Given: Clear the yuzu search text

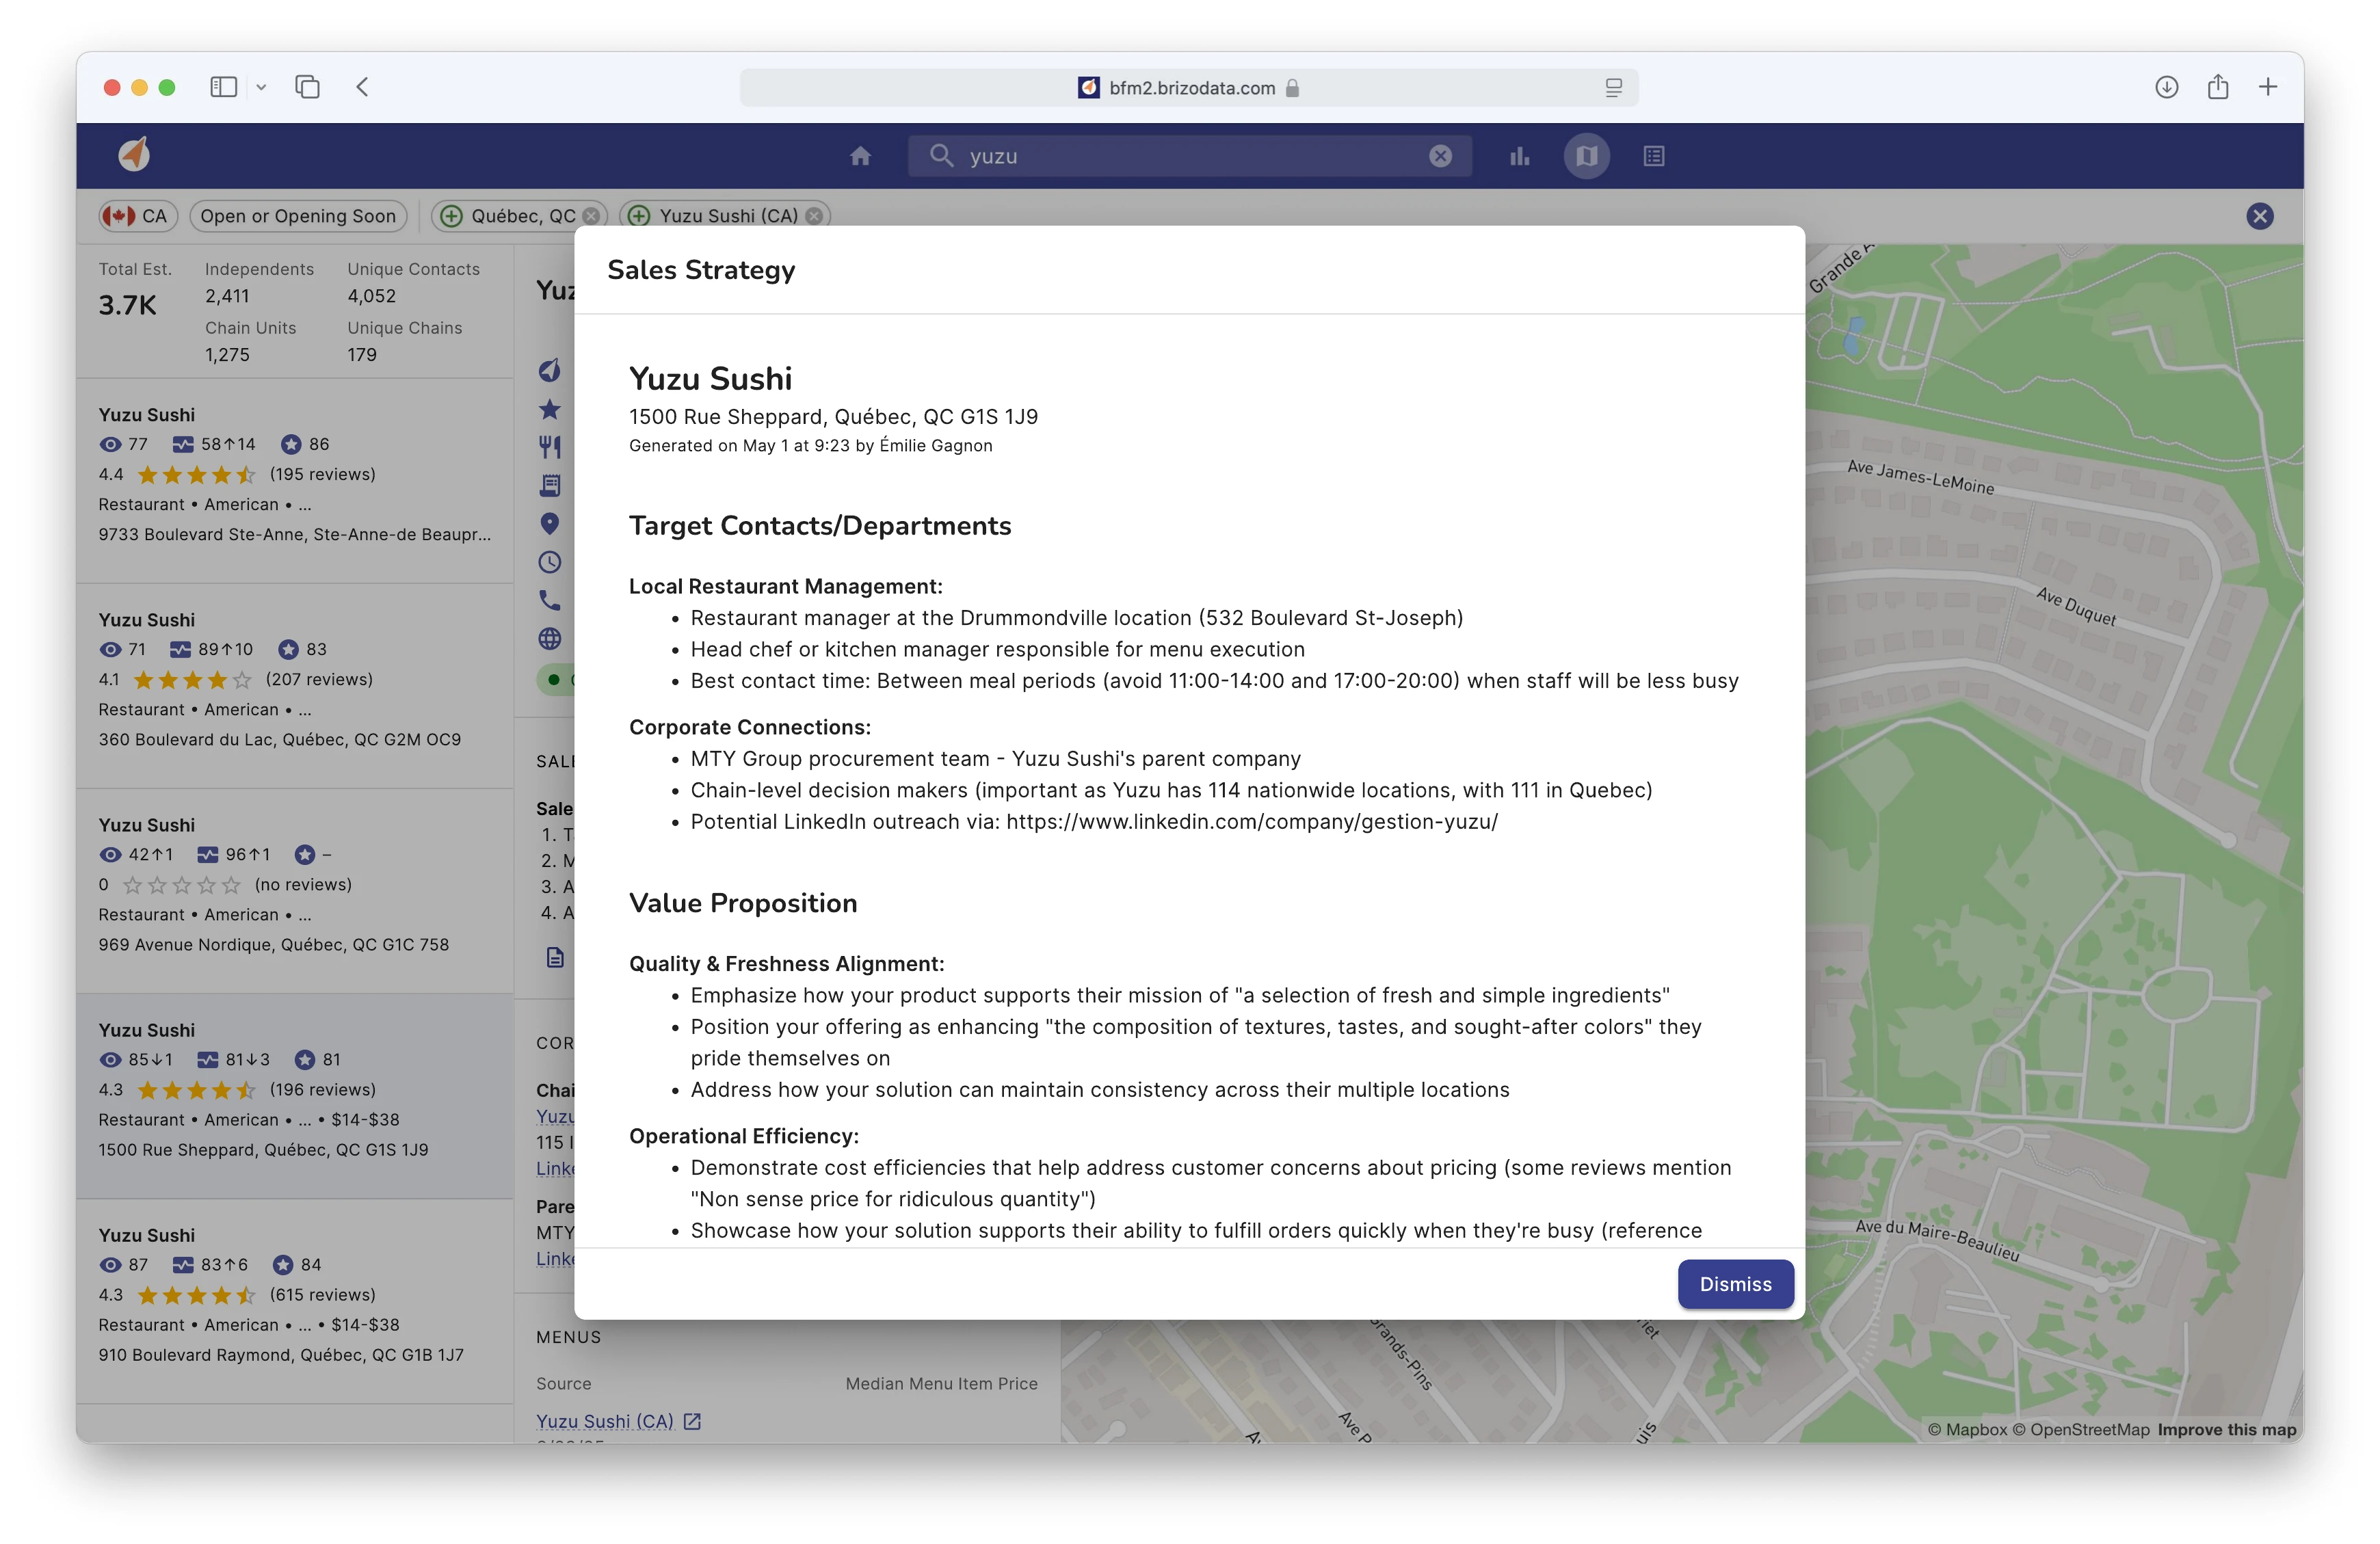Looking at the screenshot, I should tap(1440, 156).
